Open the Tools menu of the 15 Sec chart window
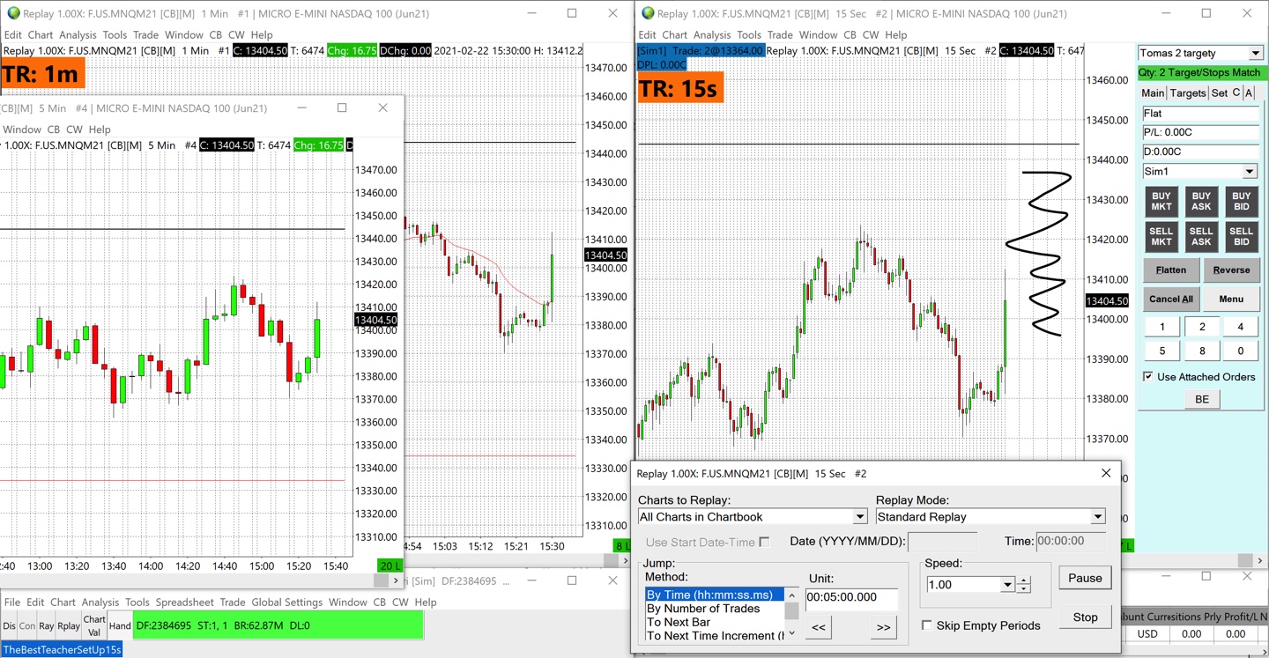 tap(749, 35)
